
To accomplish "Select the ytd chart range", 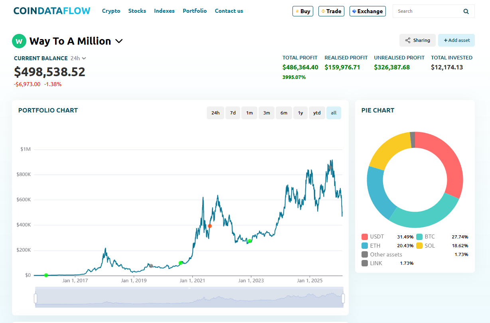I will 317,113.
